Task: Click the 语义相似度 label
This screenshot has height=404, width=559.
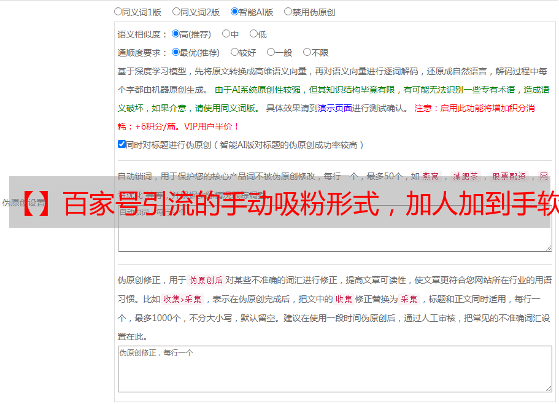Action: tap(142, 34)
